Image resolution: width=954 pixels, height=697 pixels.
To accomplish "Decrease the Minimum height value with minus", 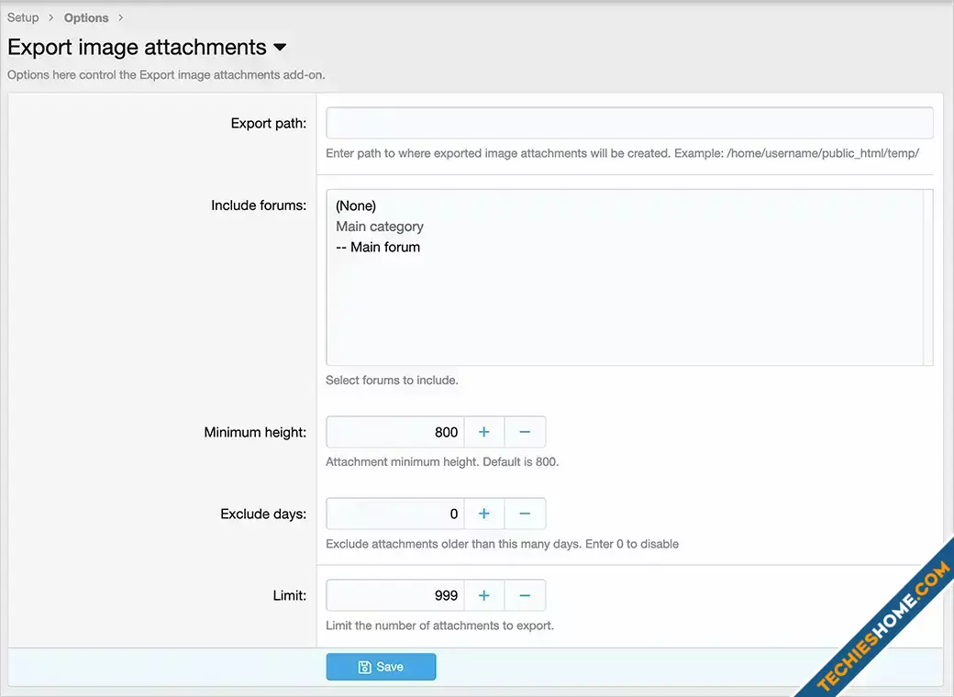I will click(525, 432).
